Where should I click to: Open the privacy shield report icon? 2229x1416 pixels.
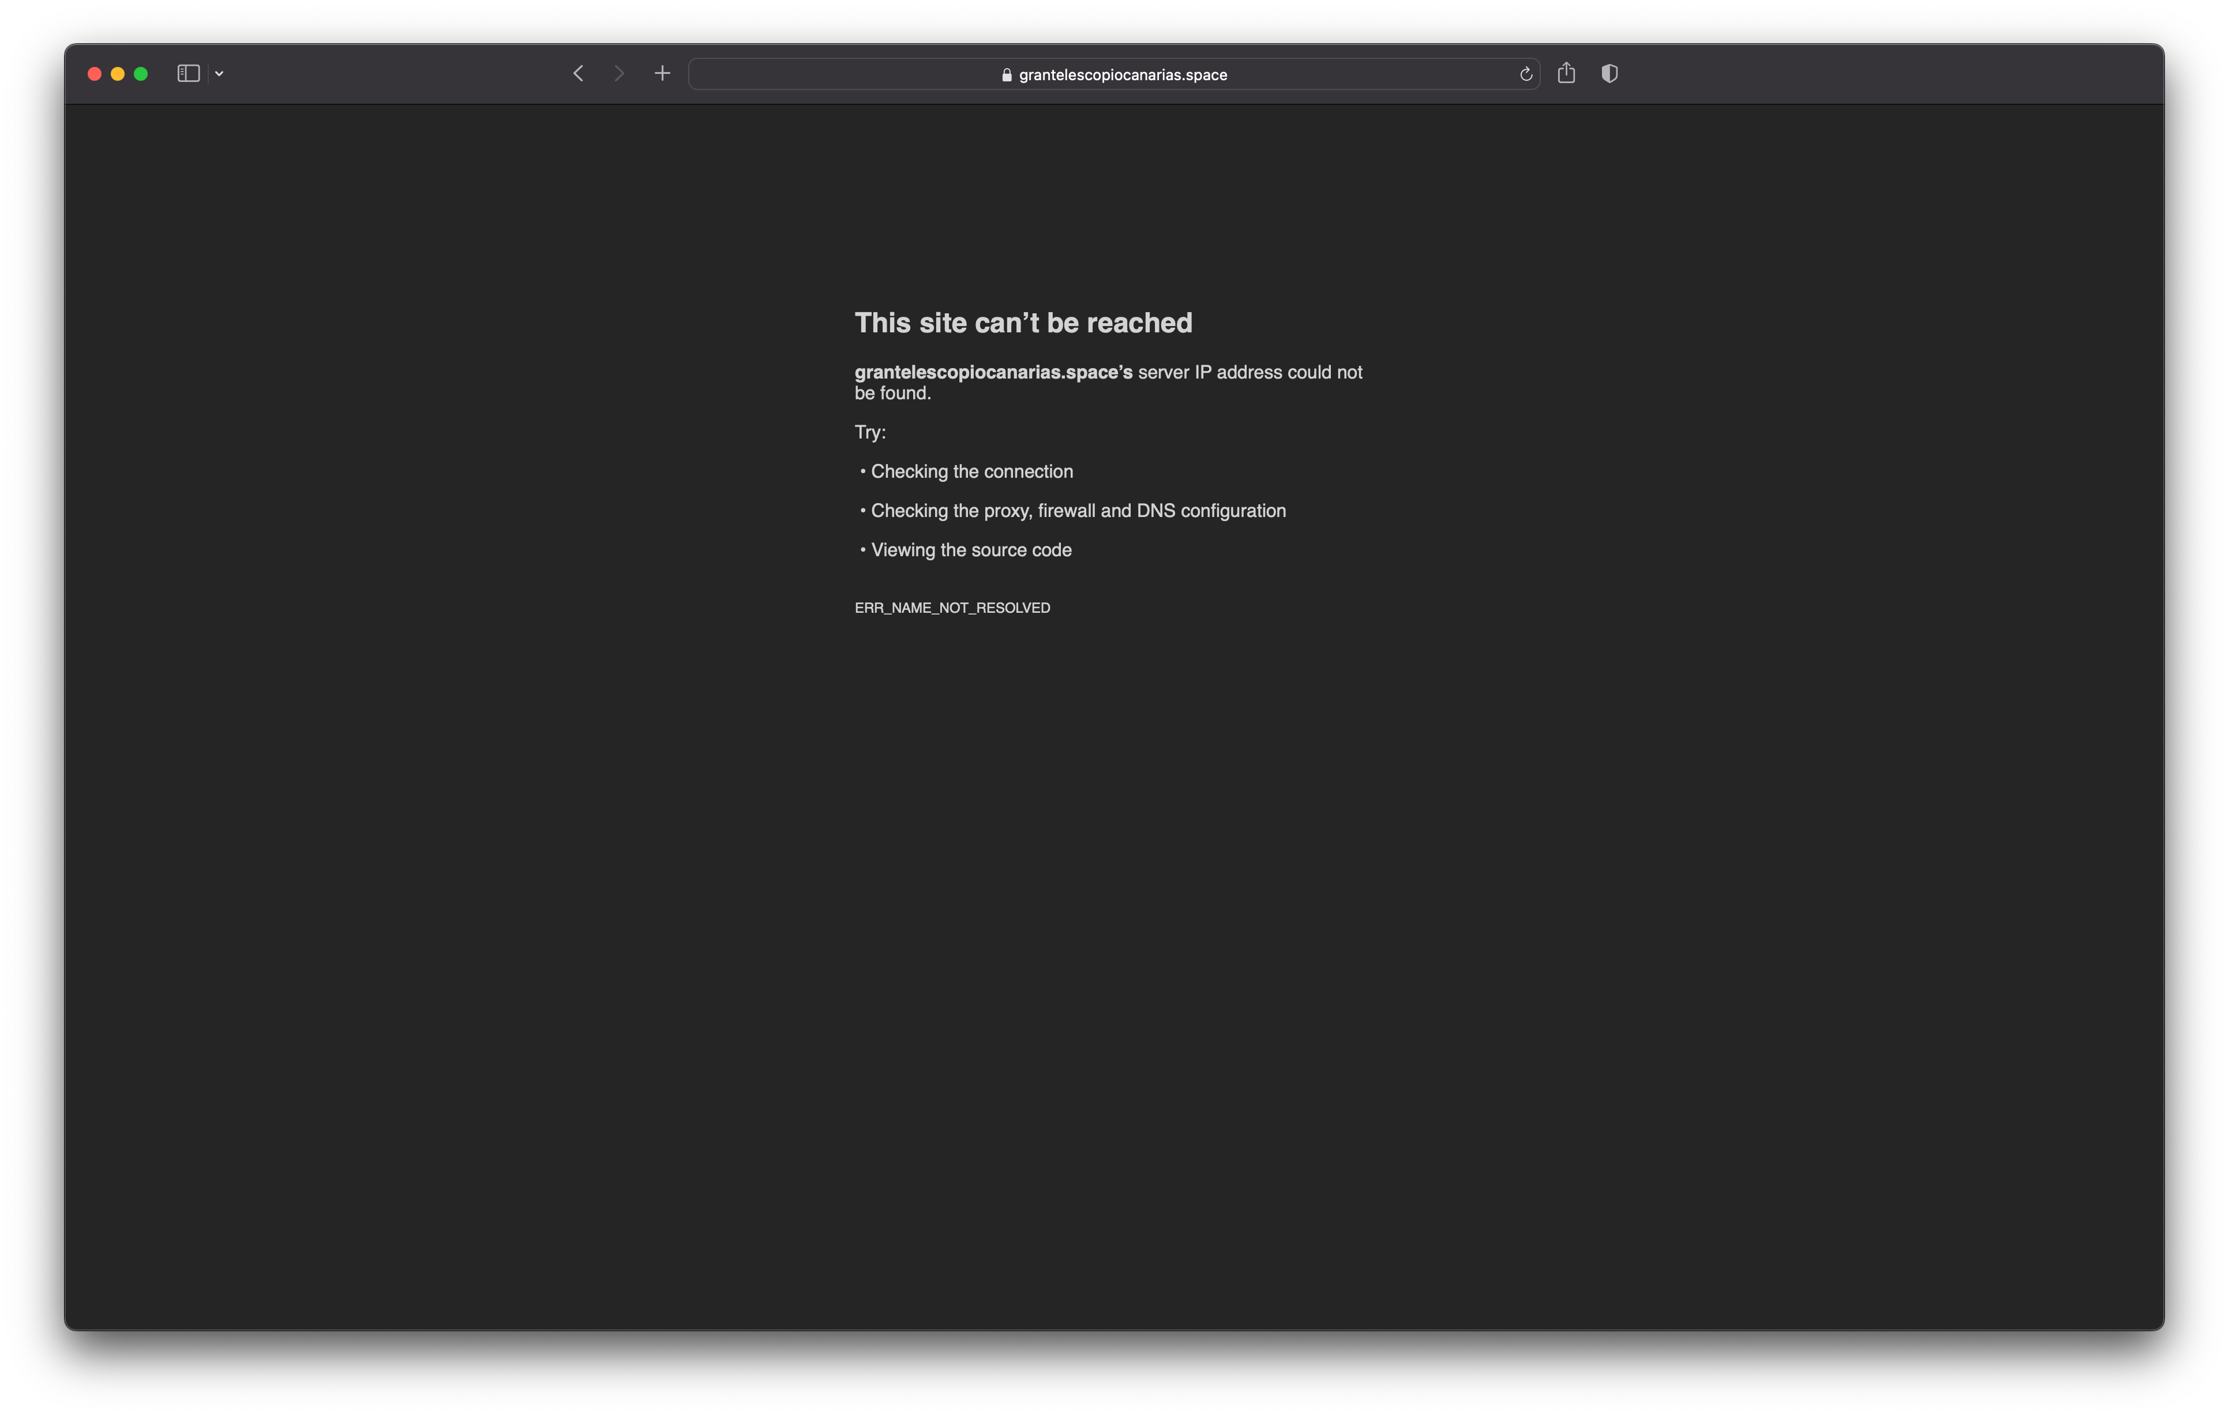pyautogui.click(x=1609, y=73)
